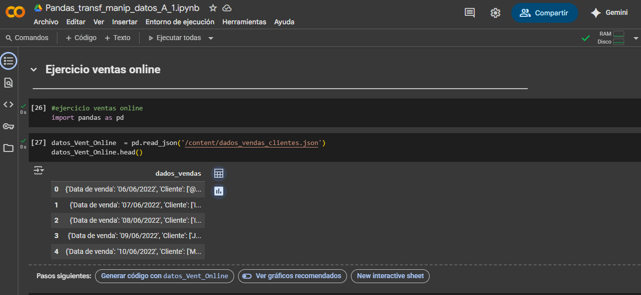Open suggested charts icon beside dataframe

pos(219,191)
